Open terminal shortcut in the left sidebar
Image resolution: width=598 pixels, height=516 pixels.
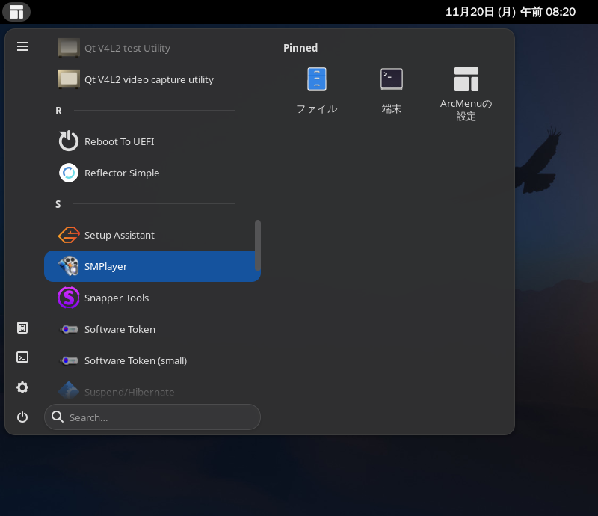pos(22,357)
